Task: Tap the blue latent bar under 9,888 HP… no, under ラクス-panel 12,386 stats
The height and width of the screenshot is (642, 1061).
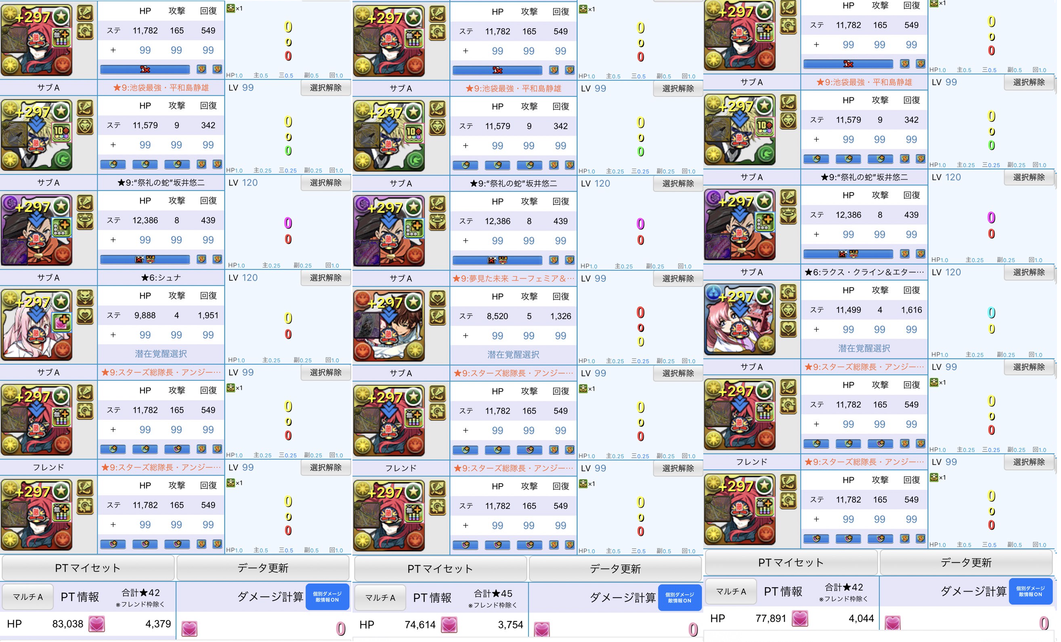Action: point(848,254)
